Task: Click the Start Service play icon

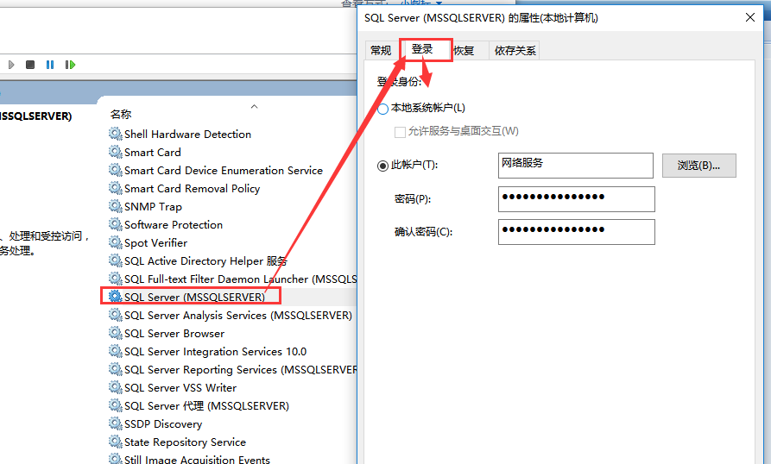Action: (11, 65)
